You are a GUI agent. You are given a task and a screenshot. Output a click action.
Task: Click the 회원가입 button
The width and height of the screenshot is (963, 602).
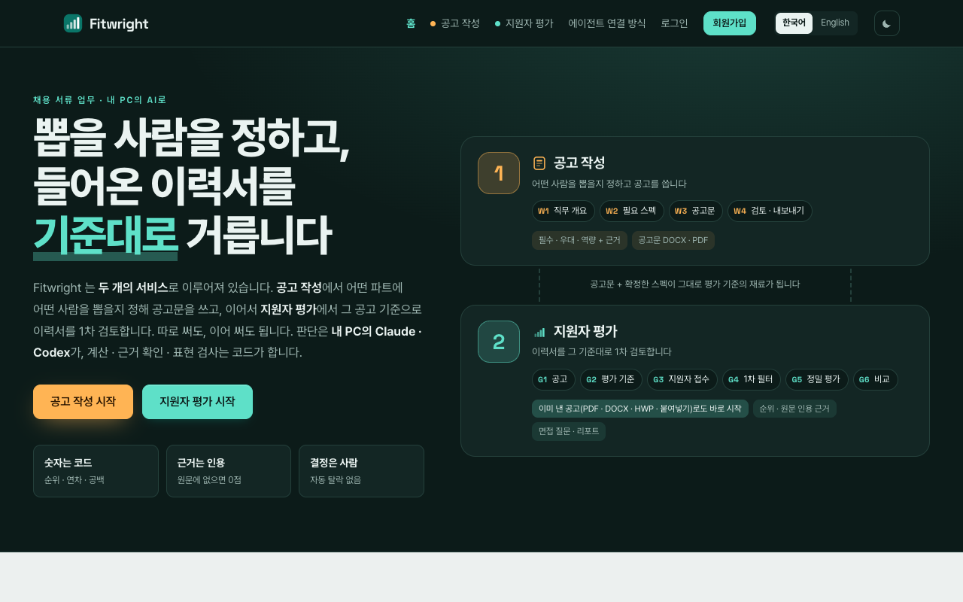coord(730,23)
